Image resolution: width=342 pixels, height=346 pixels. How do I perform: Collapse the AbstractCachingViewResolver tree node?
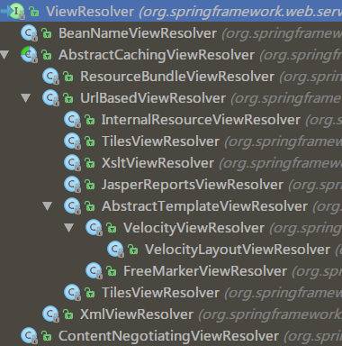(x=4, y=55)
